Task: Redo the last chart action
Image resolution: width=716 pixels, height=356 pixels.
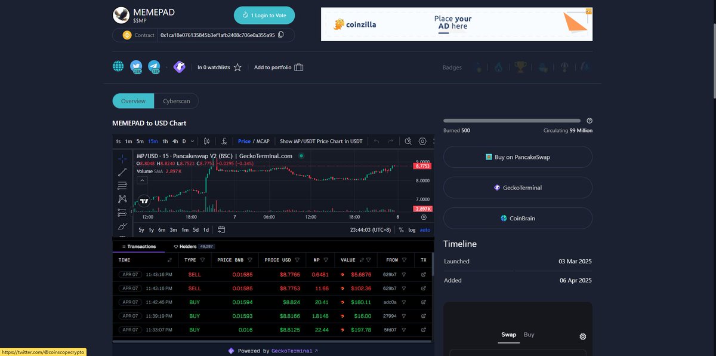Action: (x=391, y=142)
